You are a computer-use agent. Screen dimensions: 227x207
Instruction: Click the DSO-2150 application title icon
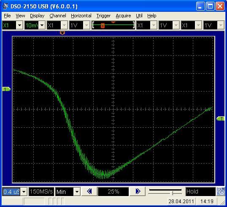pos(5,6)
